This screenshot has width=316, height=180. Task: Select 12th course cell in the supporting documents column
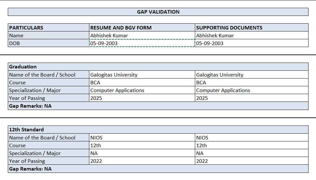[x=252, y=145]
